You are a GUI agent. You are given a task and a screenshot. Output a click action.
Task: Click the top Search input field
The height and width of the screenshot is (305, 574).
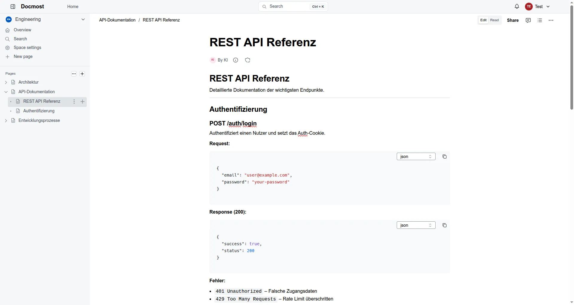point(293,7)
